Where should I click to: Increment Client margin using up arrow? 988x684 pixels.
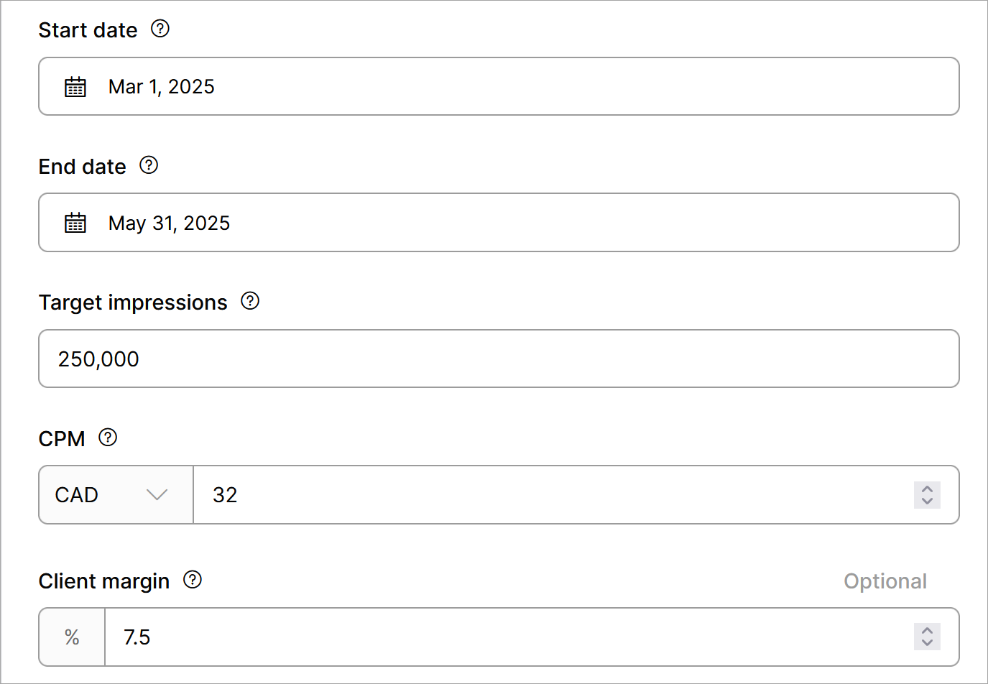[x=927, y=630]
